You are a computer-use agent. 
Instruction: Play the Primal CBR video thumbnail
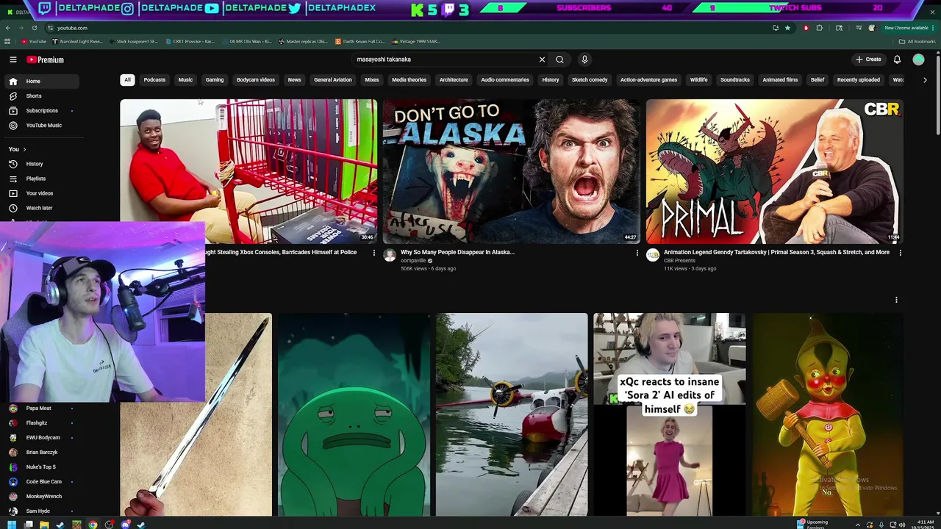(774, 171)
